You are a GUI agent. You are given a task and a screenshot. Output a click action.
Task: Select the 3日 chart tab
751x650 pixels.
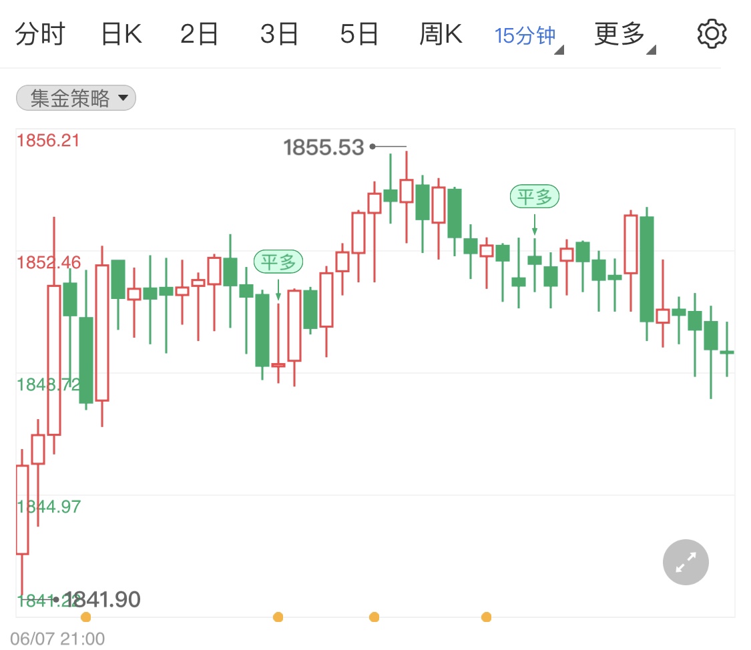(279, 34)
